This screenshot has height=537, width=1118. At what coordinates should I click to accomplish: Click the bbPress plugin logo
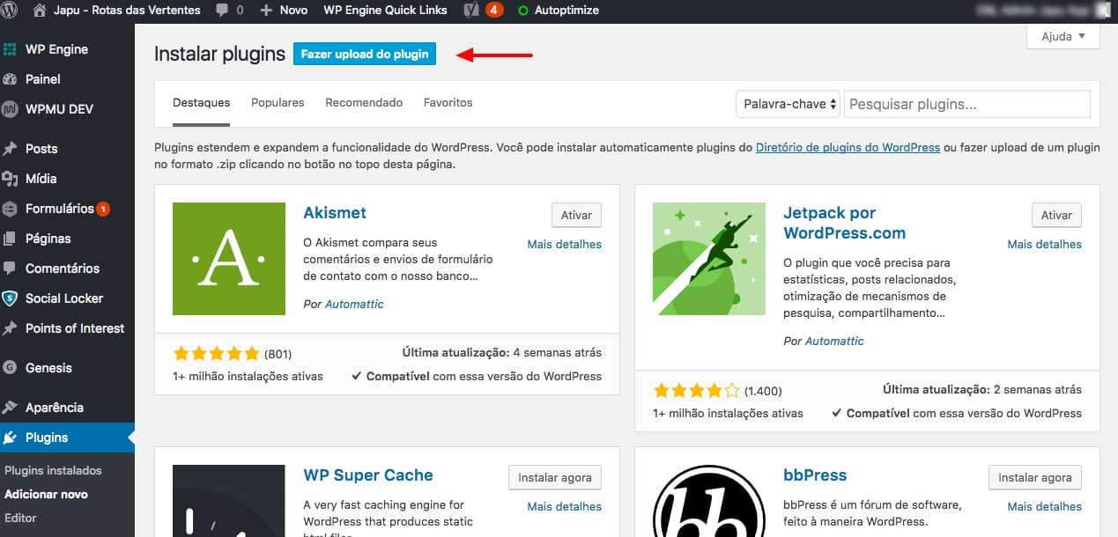click(709, 501)
